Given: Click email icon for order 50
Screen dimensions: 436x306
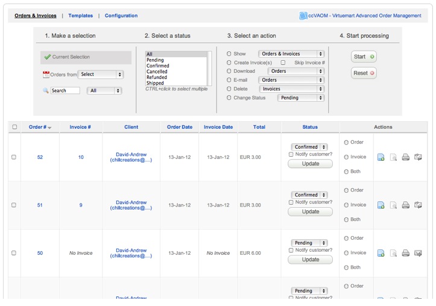Looking at the screenshot, I should pyautogui.click(x=418, y=253).
